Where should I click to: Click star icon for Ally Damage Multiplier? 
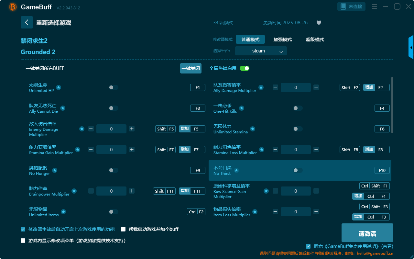261,87
